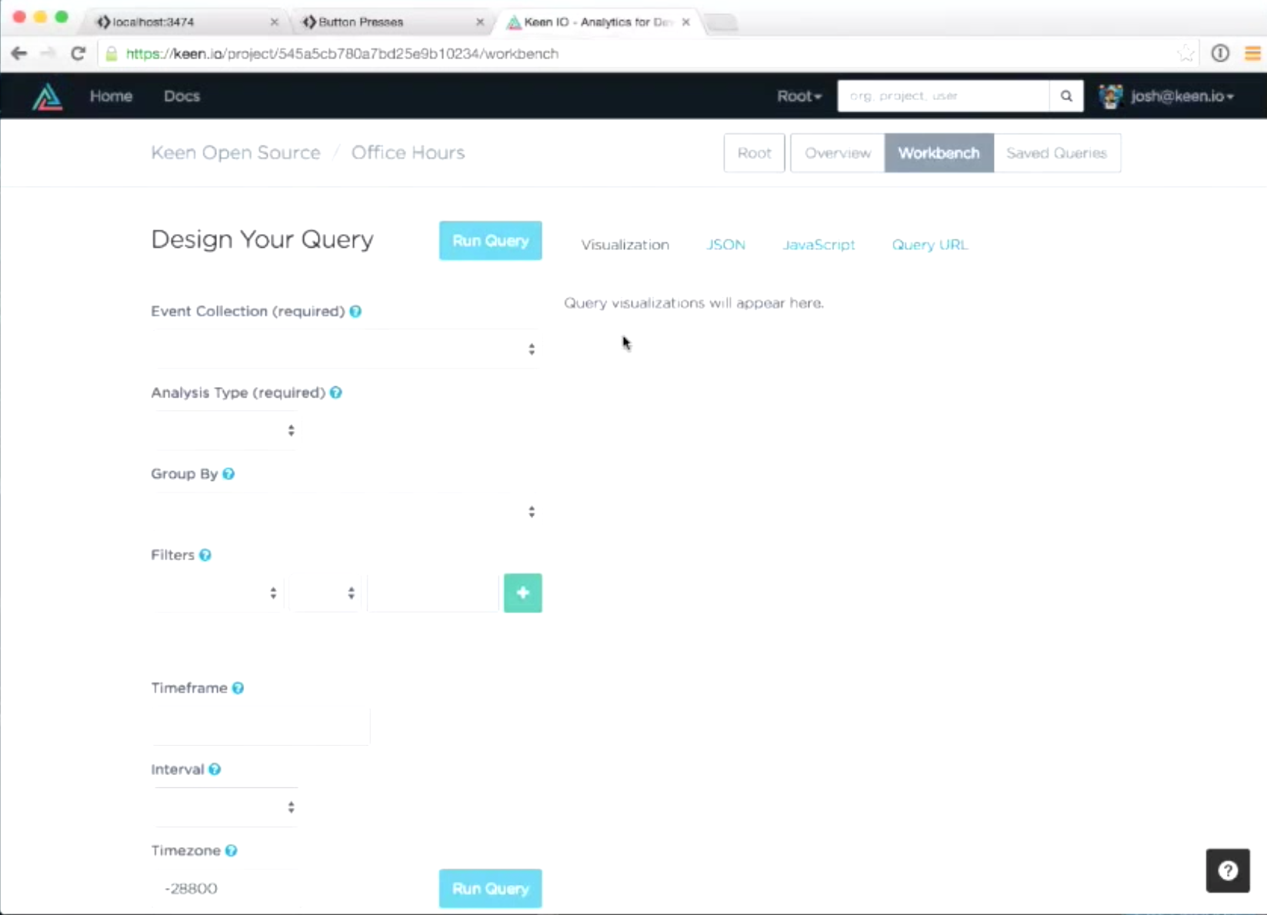This screenshot has width=1267, height=915.
Task: Select the JSON tab
Action: (725, 245)
